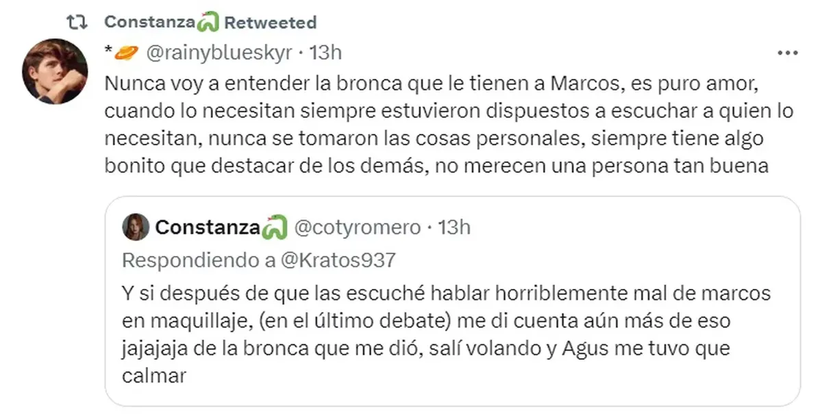The image size is (822, 419).
Task: Open the @cotyromero handle link
Action: 356,227
